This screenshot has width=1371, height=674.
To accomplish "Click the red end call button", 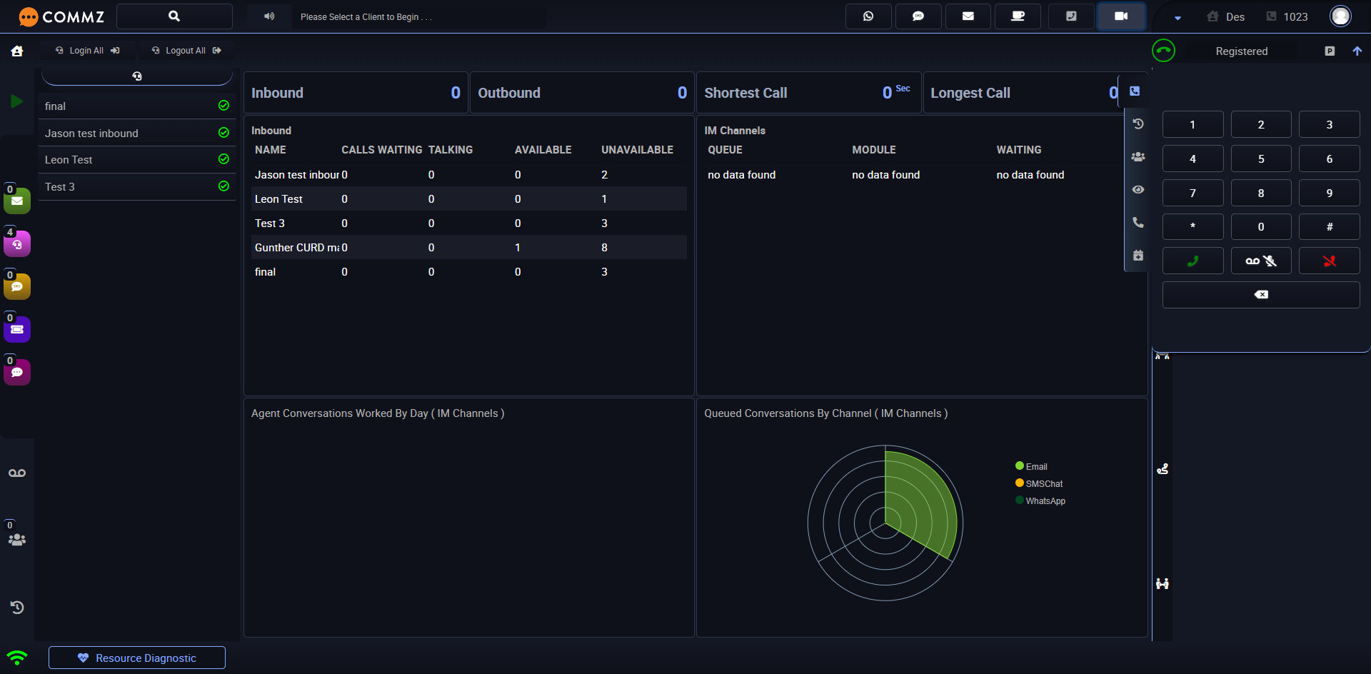I will (1330, 261).
